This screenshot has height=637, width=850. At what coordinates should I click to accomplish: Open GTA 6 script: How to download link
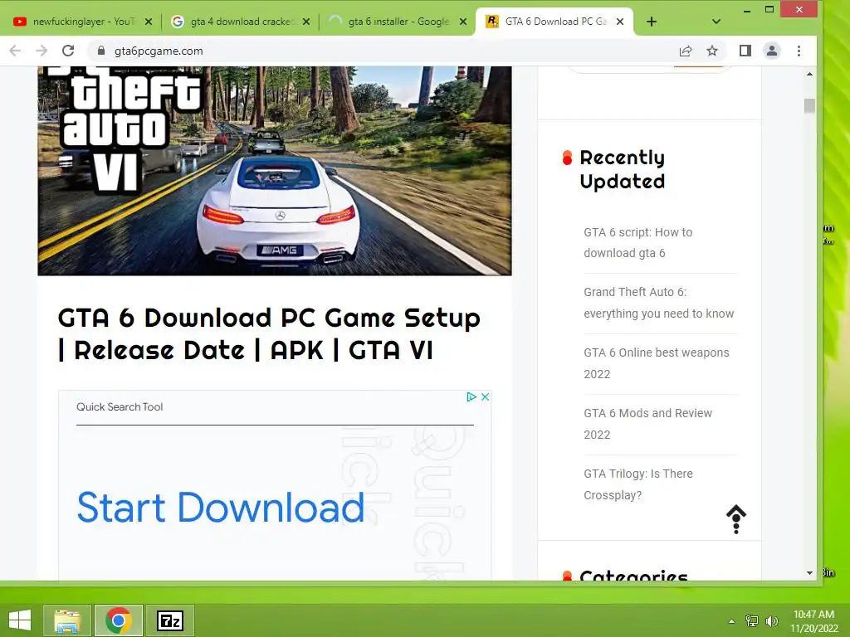[638, 243]
